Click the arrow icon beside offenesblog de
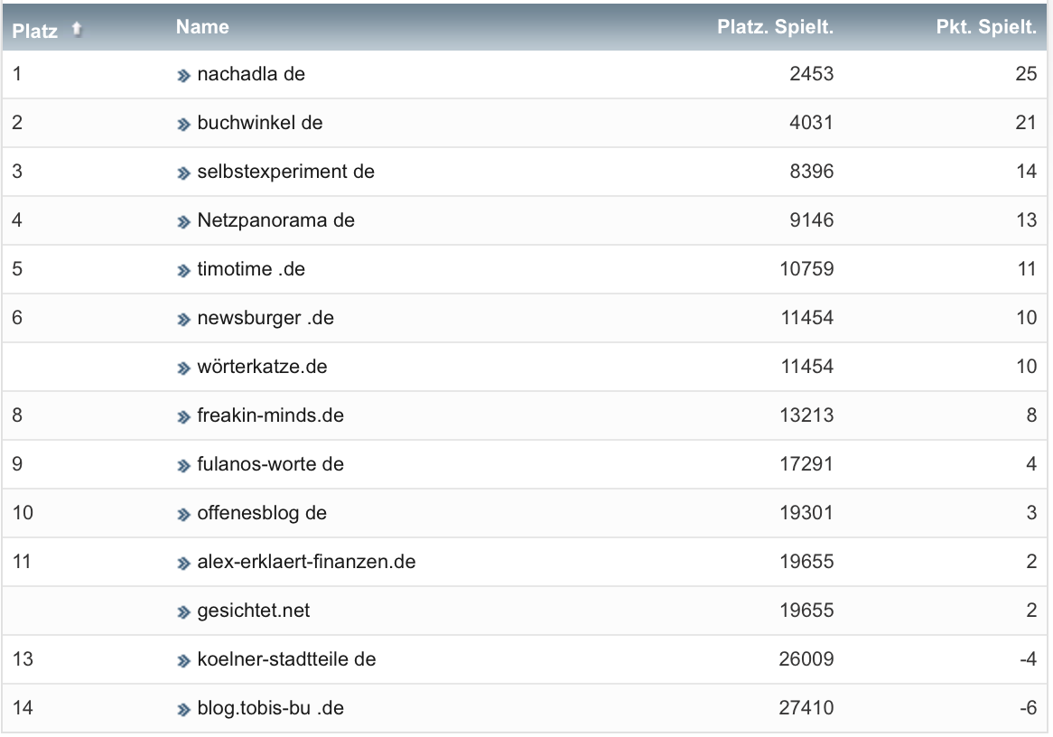Image resolution: width=1053 pixels, height=737 pixels. click(x=184, y=515)
